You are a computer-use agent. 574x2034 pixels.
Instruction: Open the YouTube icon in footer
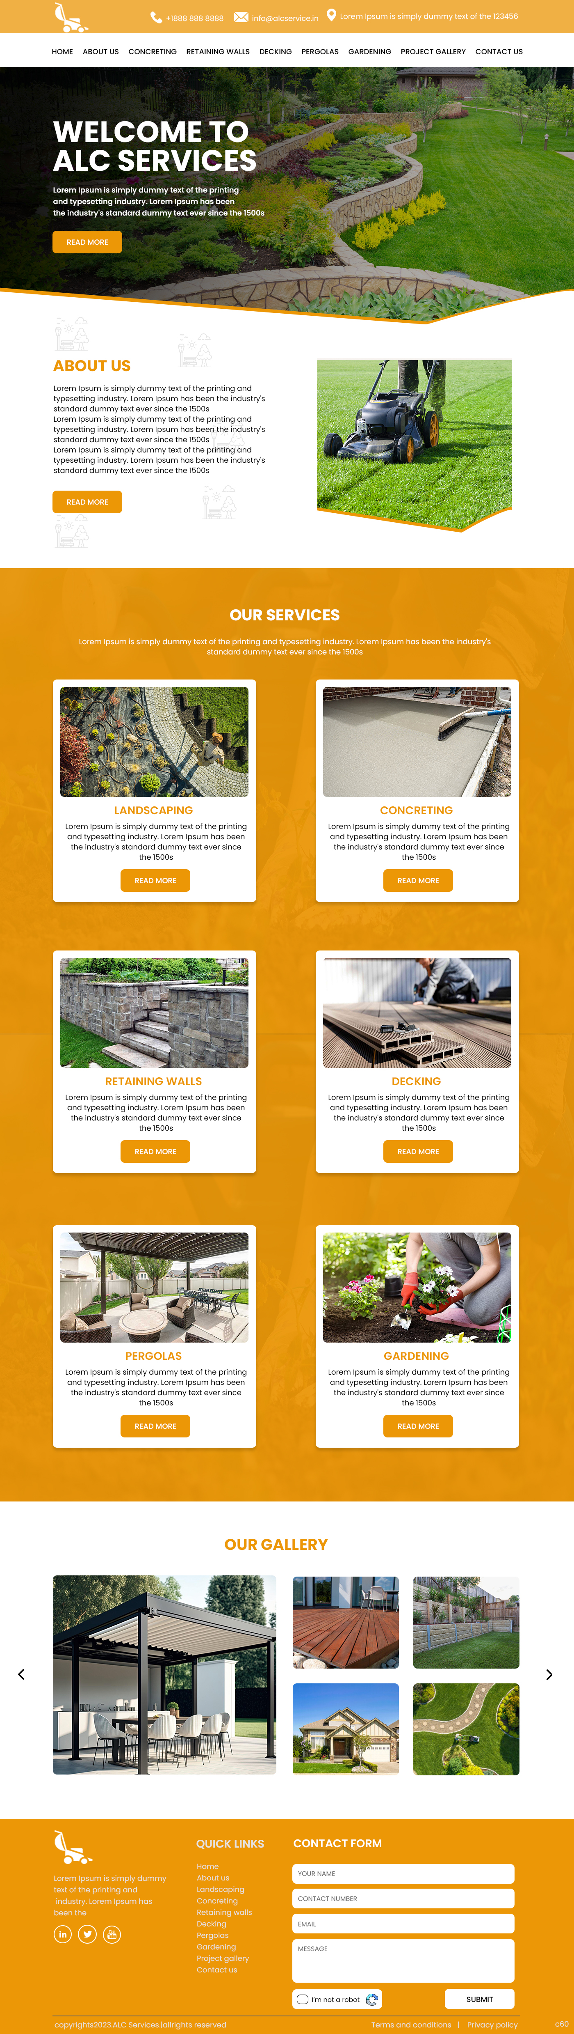[x=112, y=1934]
